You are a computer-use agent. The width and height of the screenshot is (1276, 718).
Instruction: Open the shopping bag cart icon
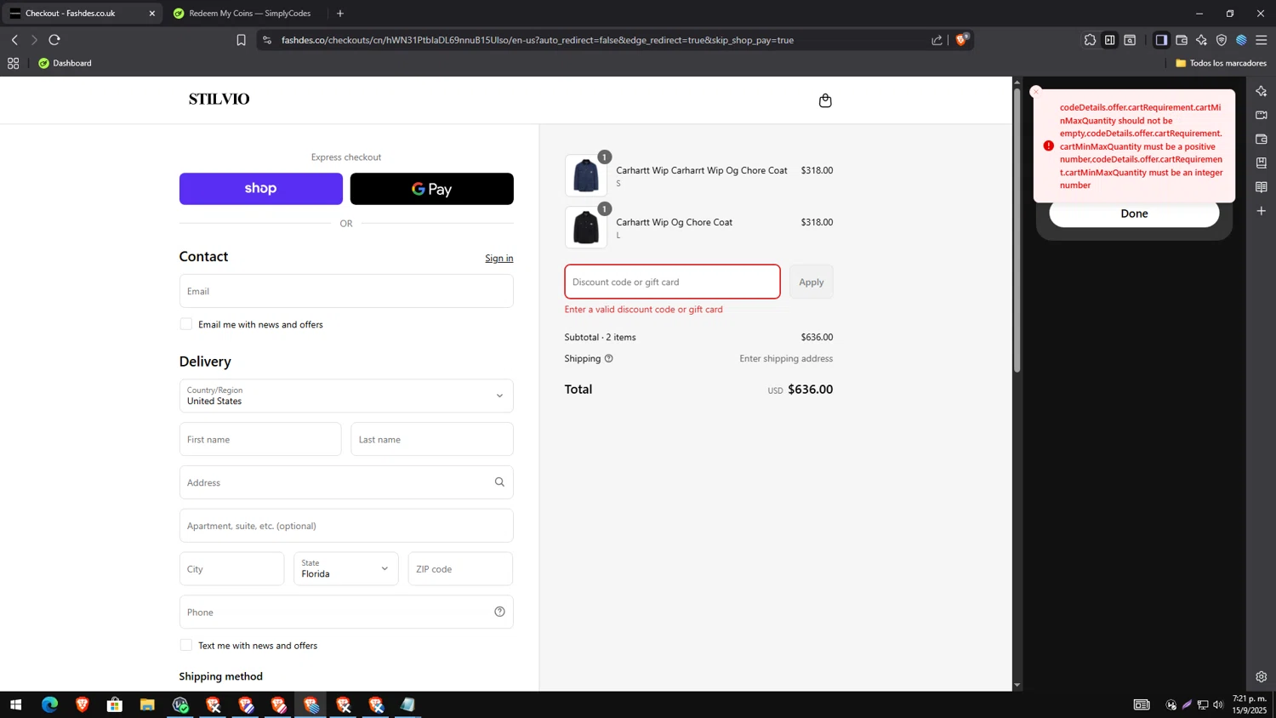coord(825,100)
